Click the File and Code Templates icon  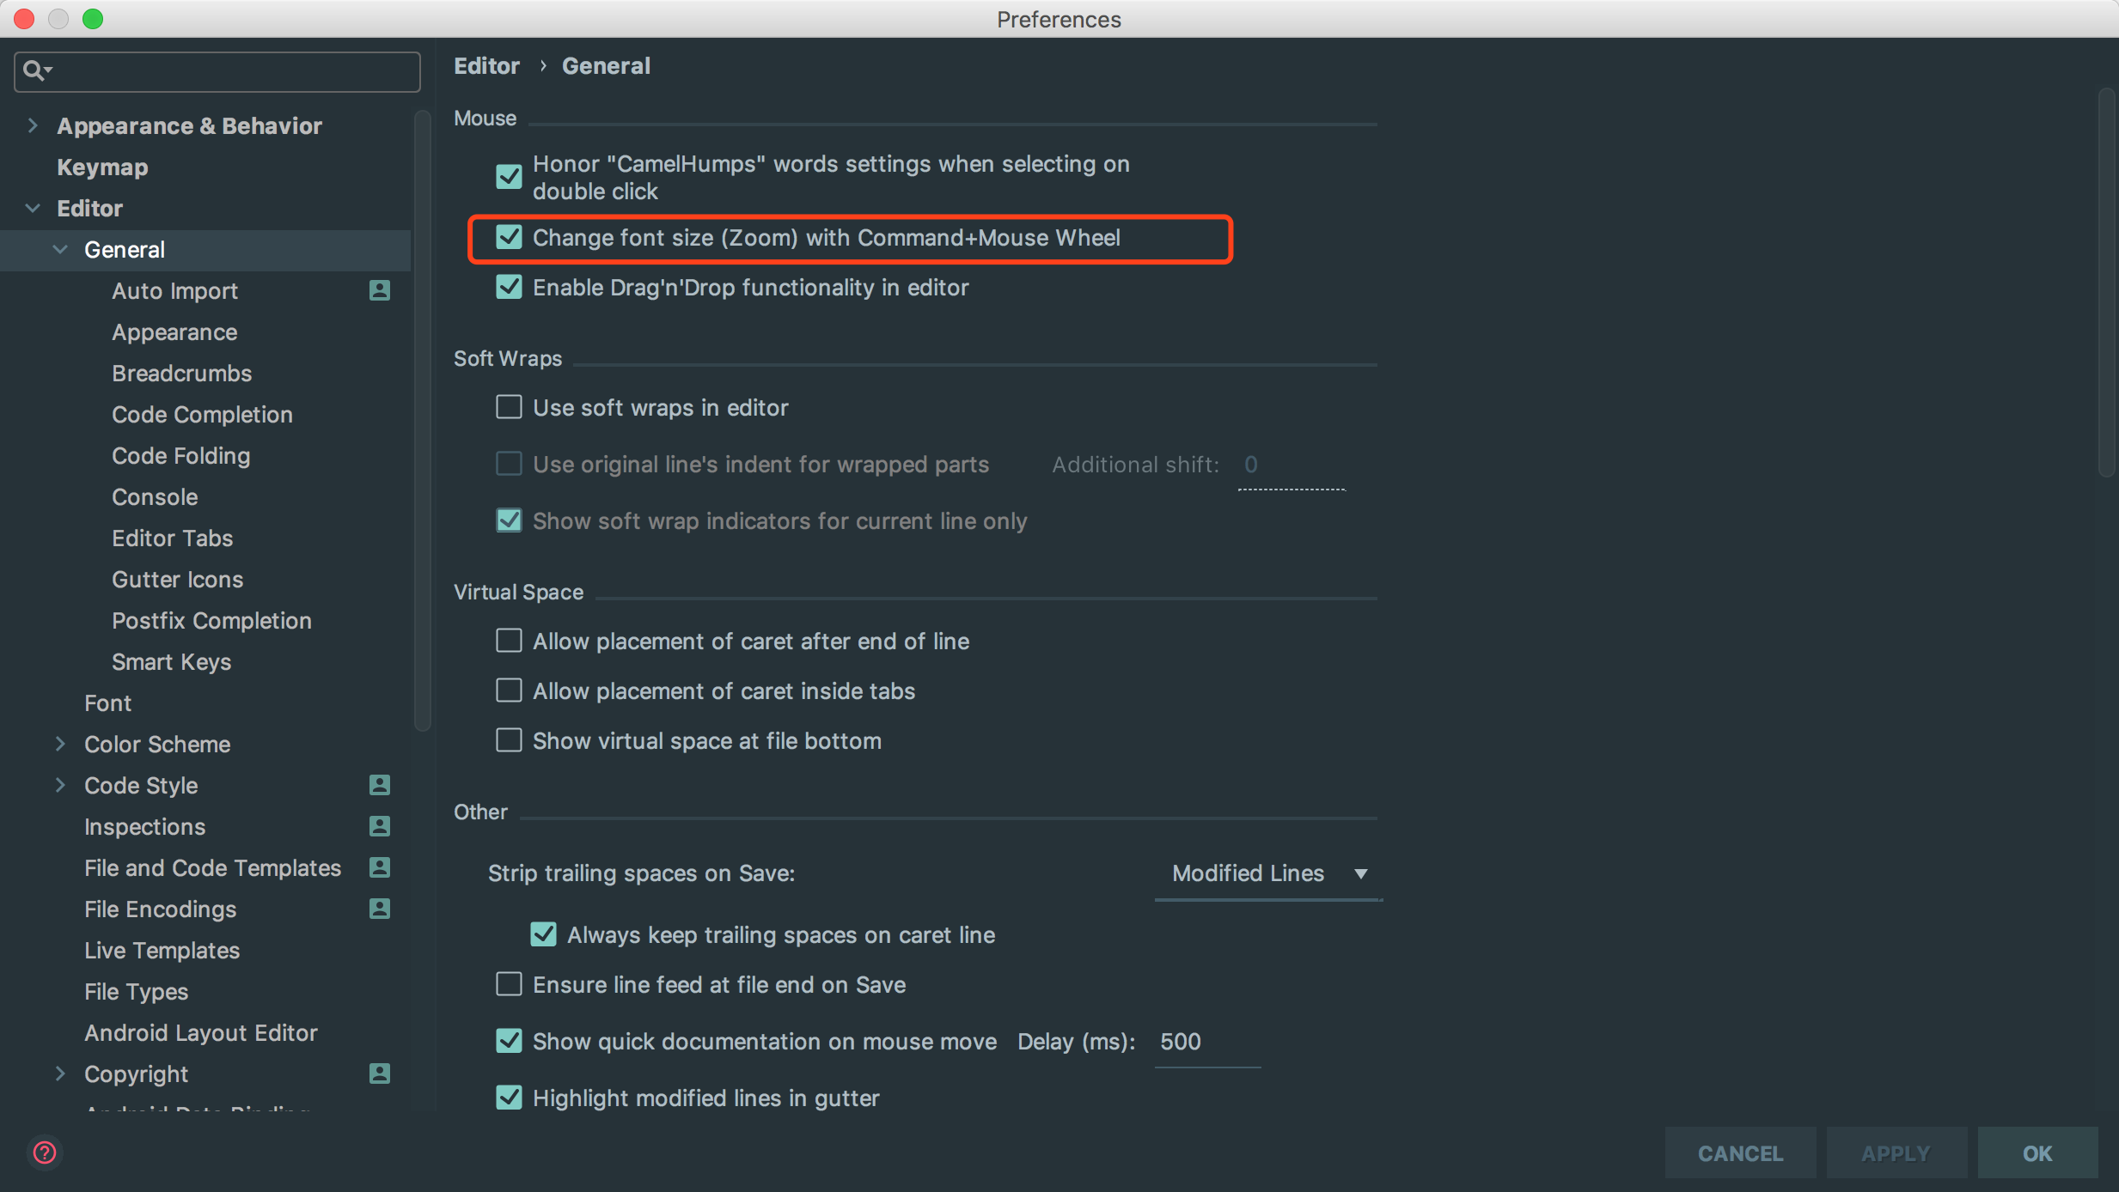click(382, 867)
